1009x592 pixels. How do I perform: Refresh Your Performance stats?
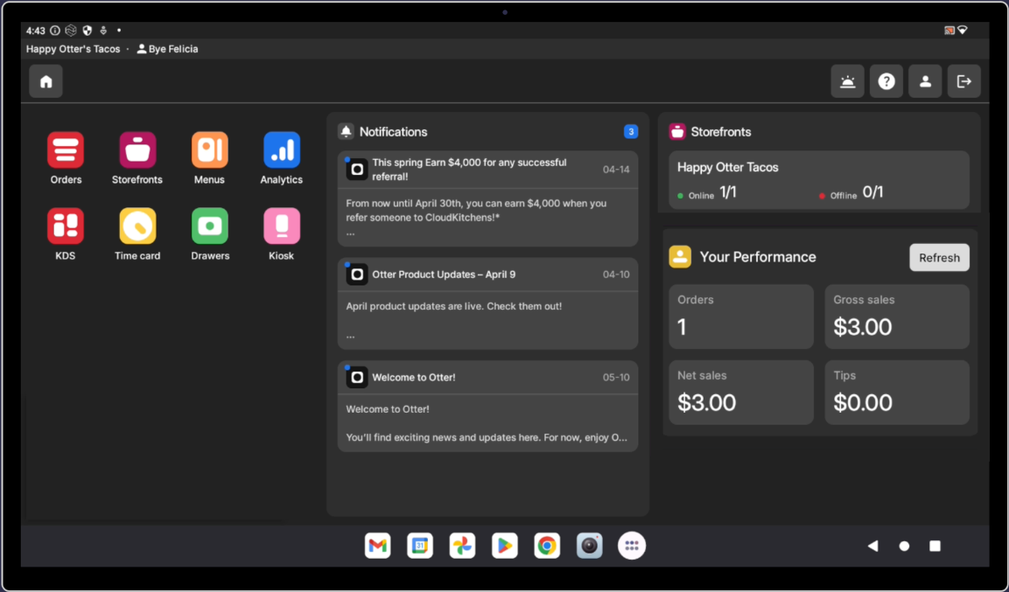click(x=939, y=258)
